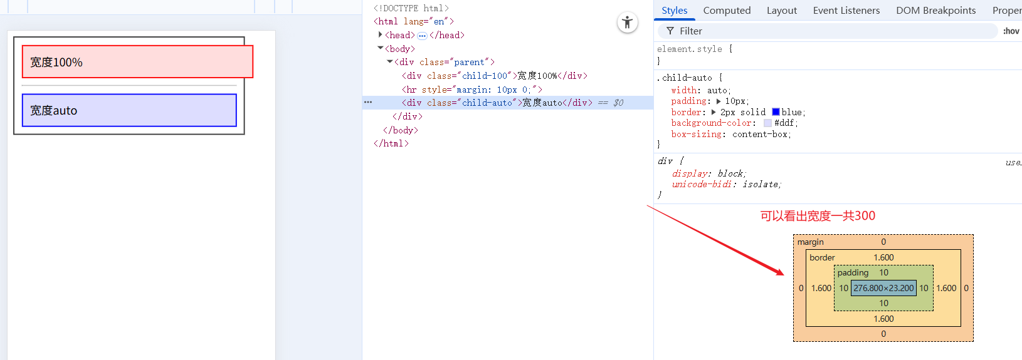
Task: Toggle the :hov element state button
Action: click(x=1011, y=31)
